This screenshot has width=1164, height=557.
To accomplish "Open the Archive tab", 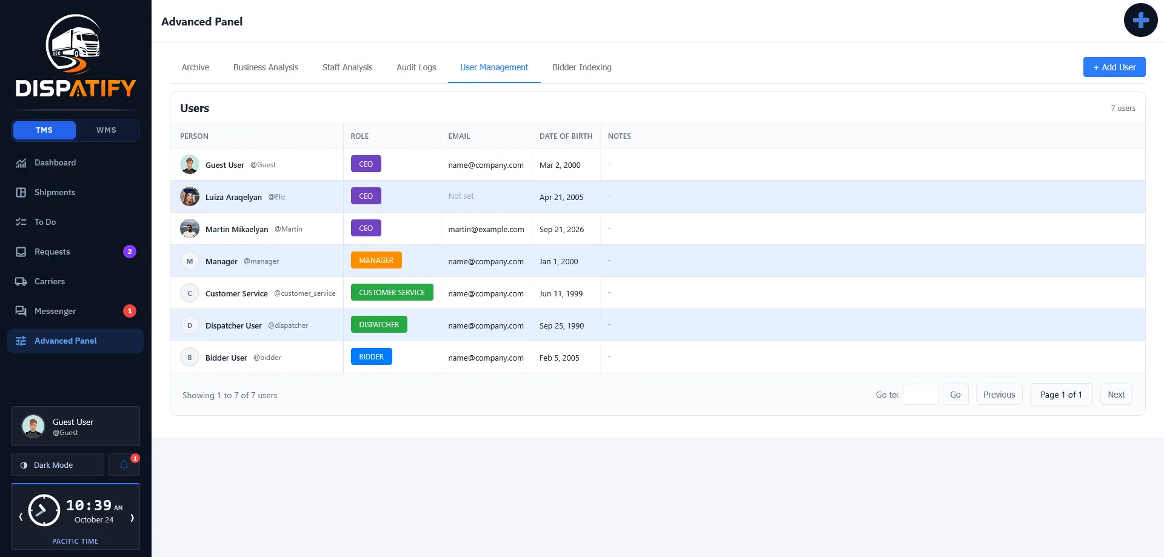I will point(195,67).
